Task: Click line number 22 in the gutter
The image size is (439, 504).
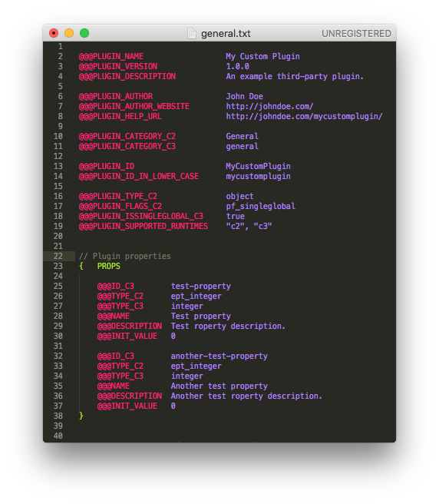Action: click(58, 256)
